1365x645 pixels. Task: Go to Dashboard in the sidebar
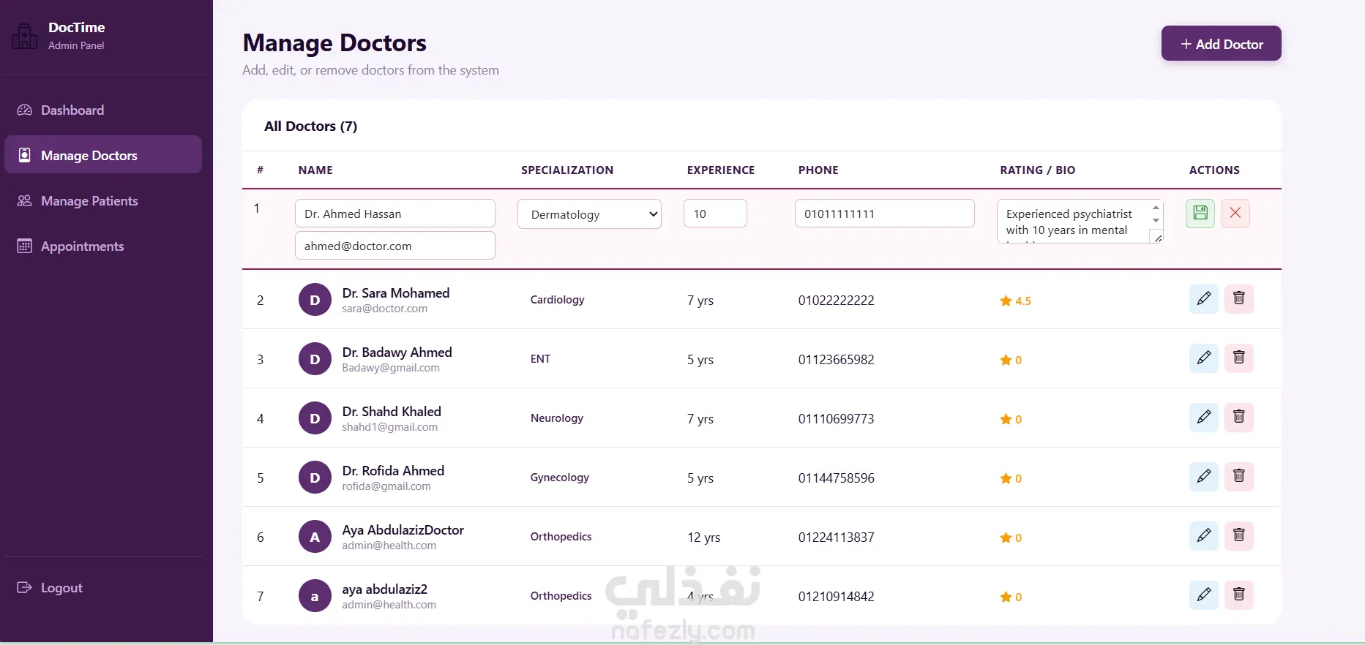pyautogui.click(x=72, y=110)
